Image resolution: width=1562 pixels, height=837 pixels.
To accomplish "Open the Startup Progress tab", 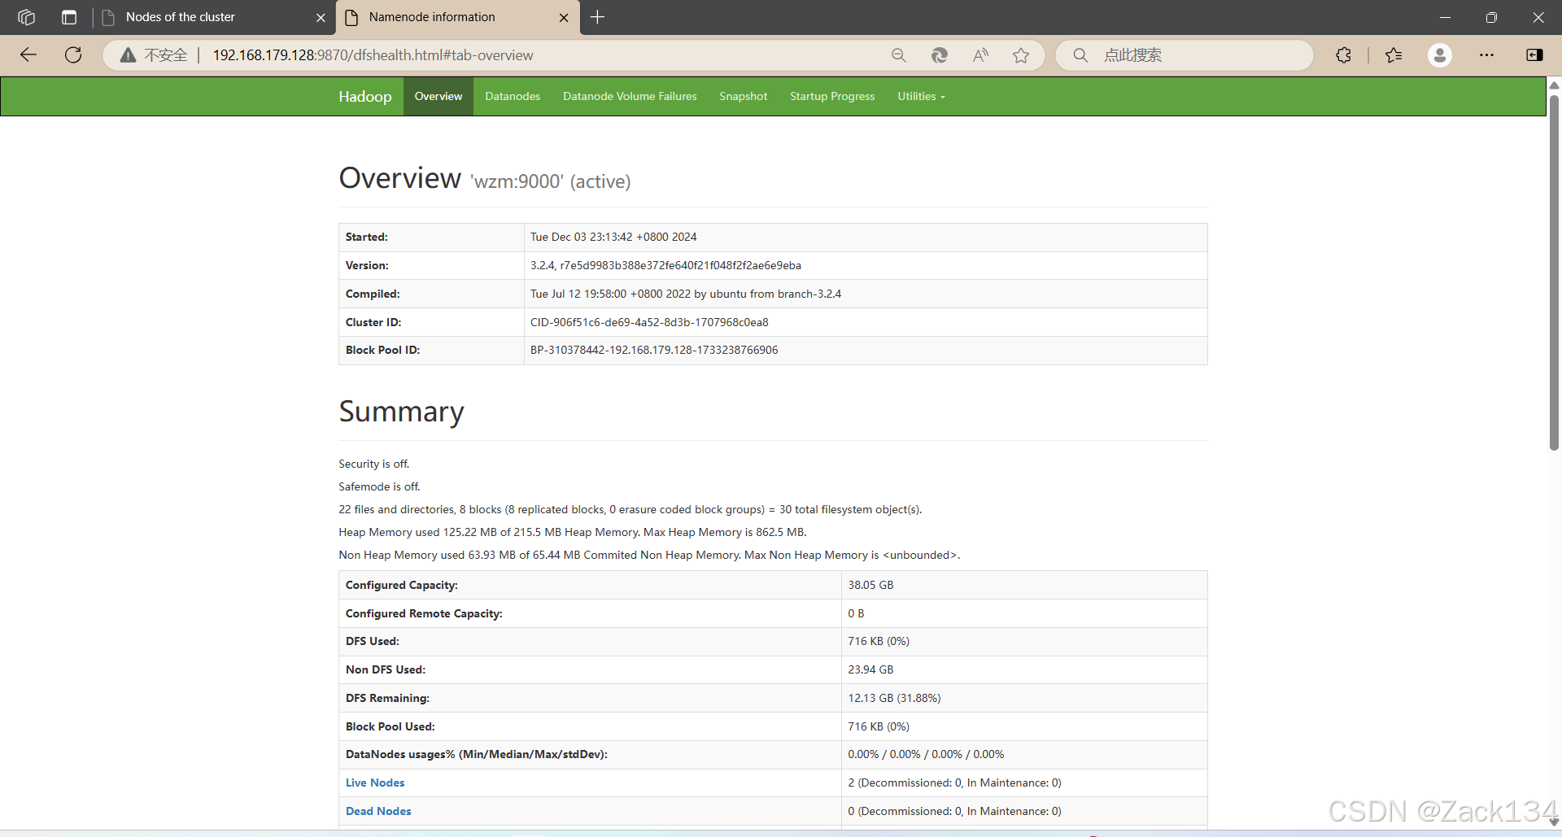I will [832, 96].
